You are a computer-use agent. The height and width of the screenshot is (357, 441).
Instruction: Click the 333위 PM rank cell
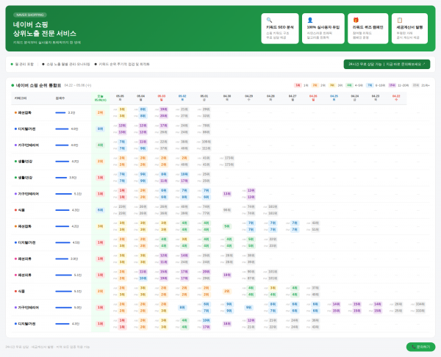[x=420, y=311]
